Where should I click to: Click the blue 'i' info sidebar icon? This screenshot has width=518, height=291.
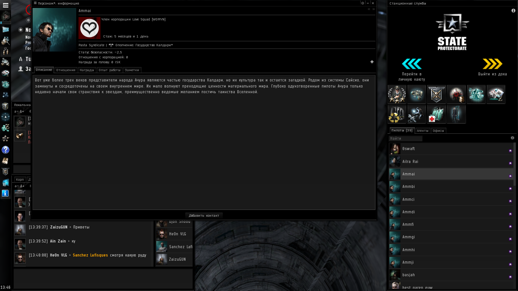(5, 193)
